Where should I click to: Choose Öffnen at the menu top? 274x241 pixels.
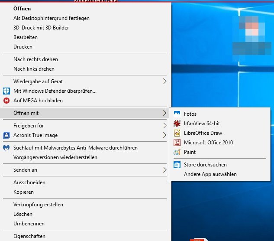pos(85,9)
